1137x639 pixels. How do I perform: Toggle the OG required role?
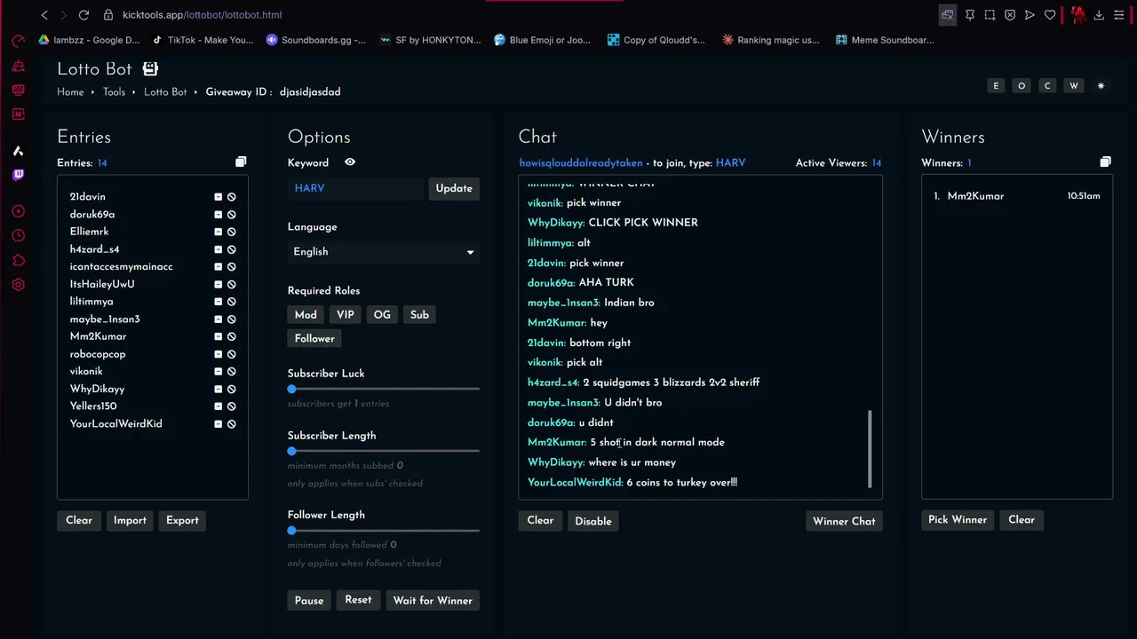tap(382, 315)
